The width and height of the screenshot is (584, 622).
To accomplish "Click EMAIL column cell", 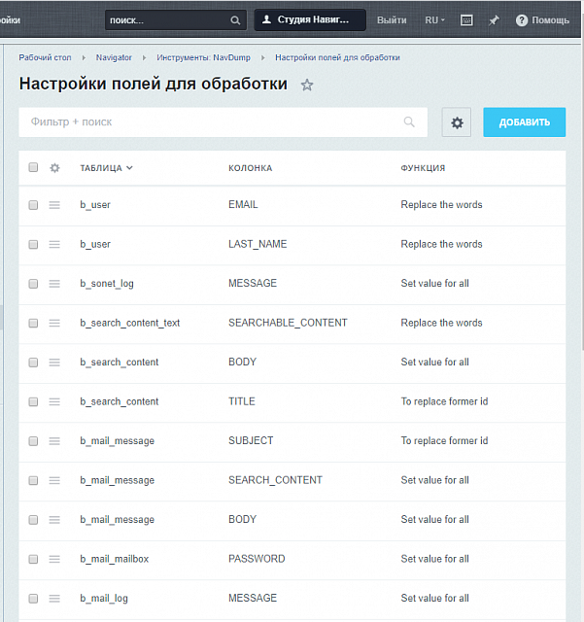I will tap(243, 204).
